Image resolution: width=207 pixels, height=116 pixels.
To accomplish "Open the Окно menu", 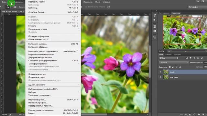I will point(98,2).
